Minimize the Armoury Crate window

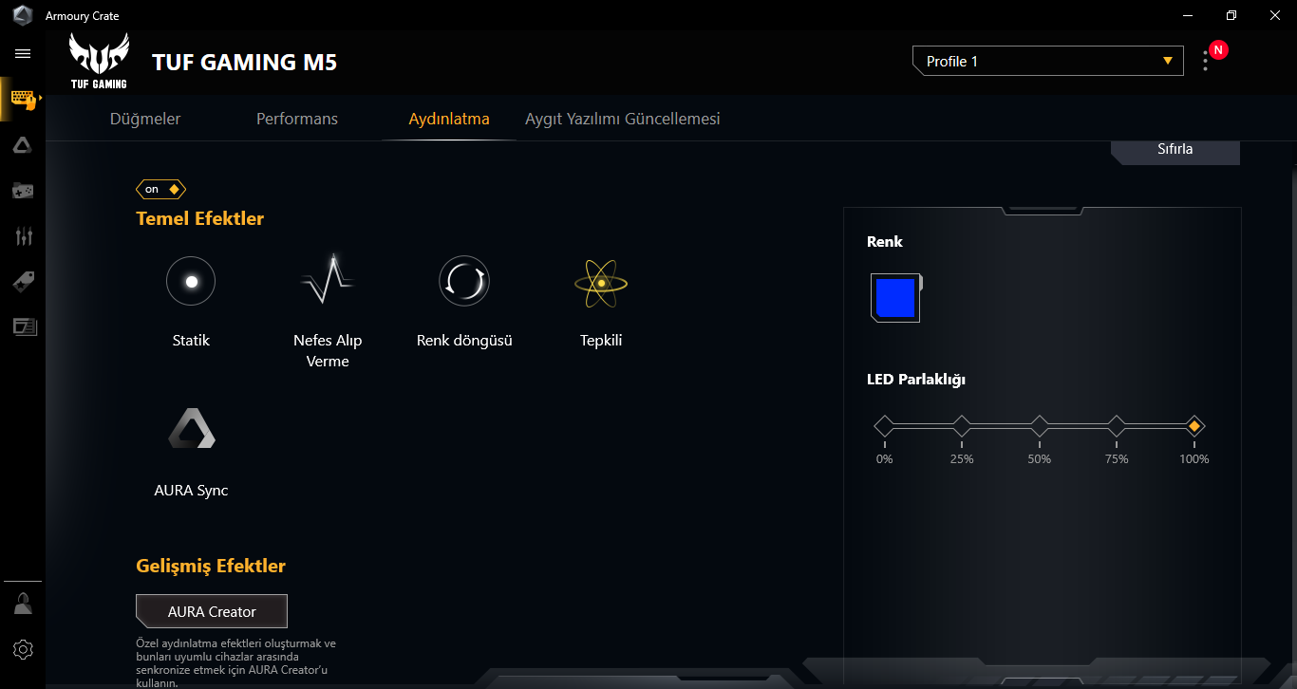[x=1187, y=15]
